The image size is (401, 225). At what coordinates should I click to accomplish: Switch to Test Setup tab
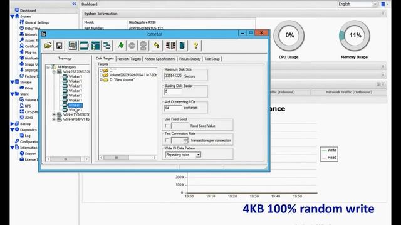(x=212, y=59)
